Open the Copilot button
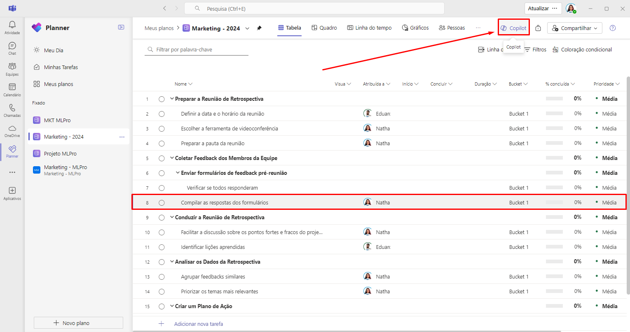 pyautogui.click(x=513, y=28)
